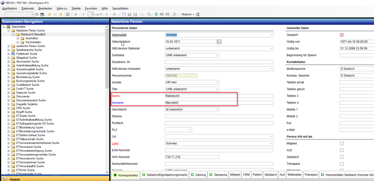Click into the Strasse input field
374x181 pixels.
pos(219,116)
